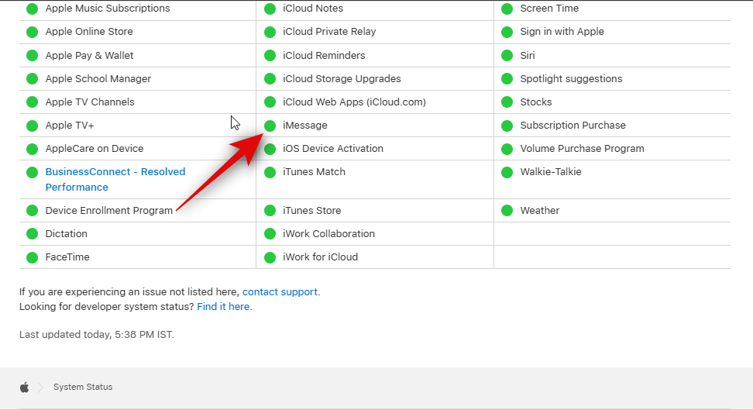Click the status dot next to Apple TV+

point(33,126)
